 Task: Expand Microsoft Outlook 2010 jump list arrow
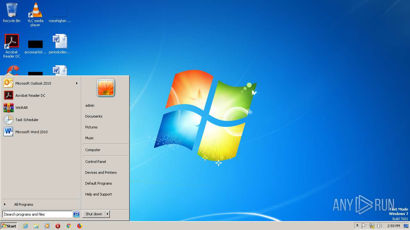pyautogui.click(x=77, y=83)
